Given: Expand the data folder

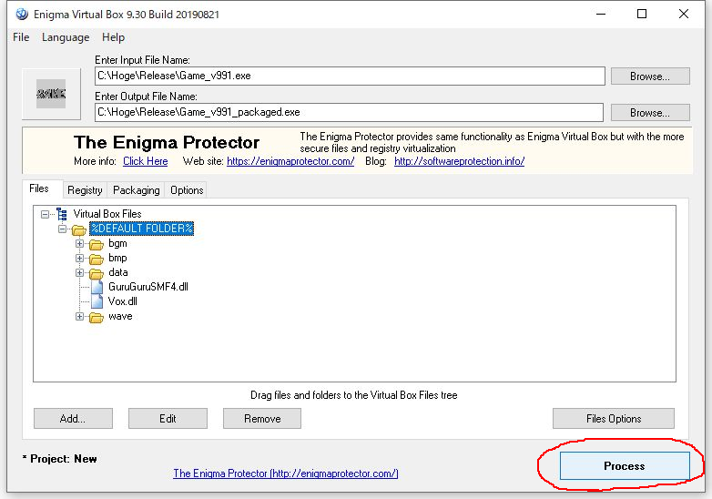Looking at the screenshot, I should click(79, 273).
